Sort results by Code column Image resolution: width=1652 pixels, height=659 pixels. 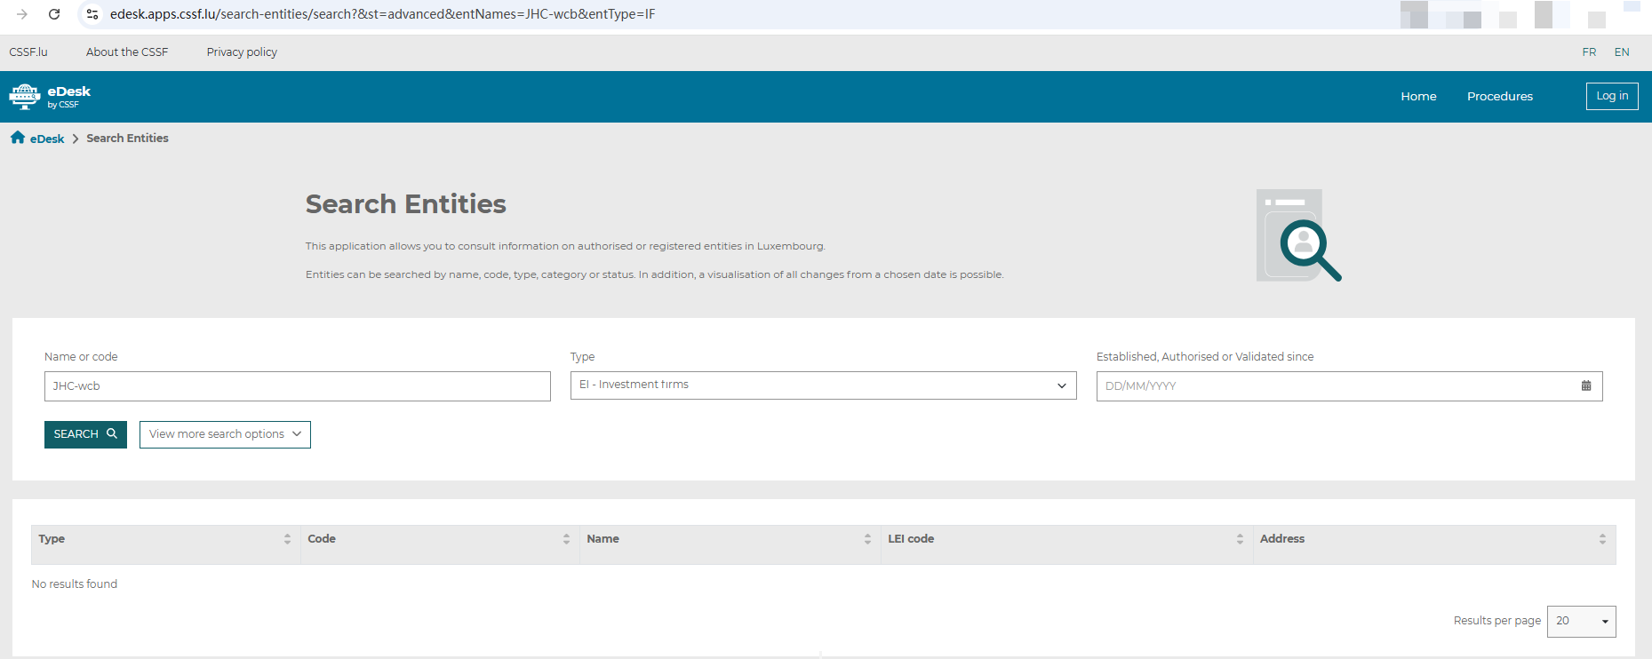click(x=566, y=539)
